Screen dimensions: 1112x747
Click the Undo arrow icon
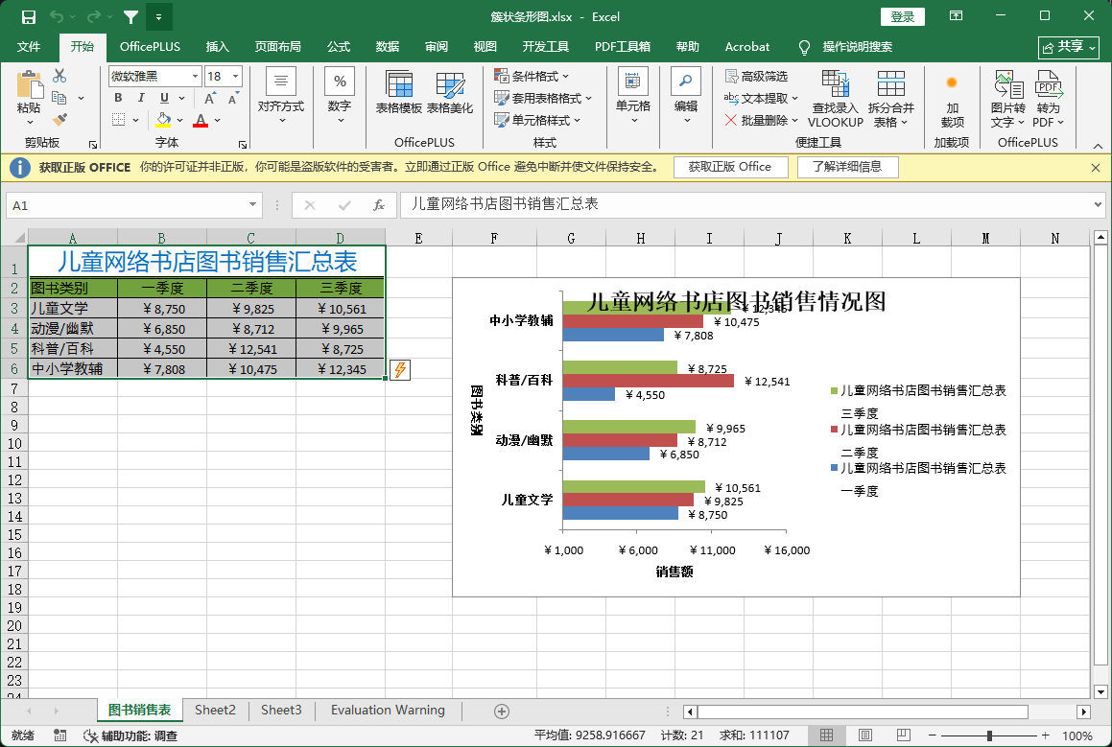[59, 17]
